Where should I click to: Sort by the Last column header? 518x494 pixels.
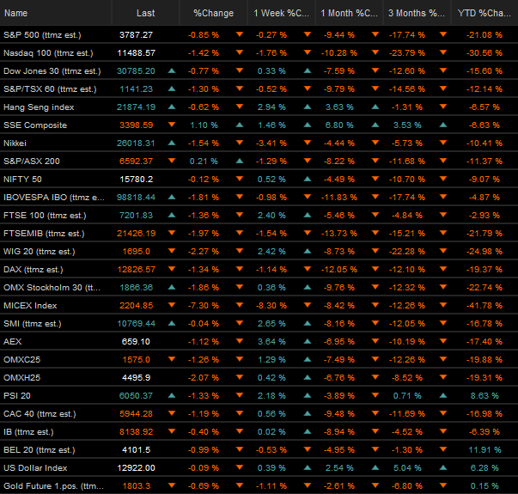tap(145, 13)
